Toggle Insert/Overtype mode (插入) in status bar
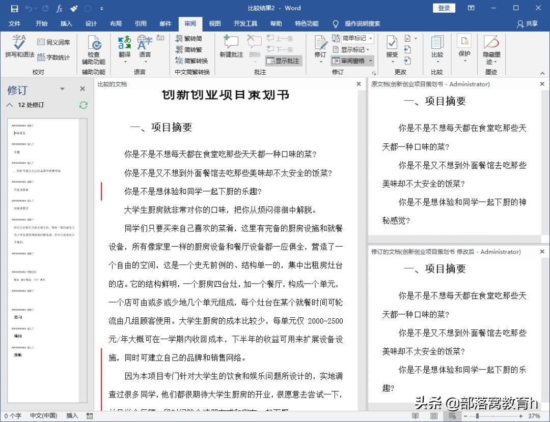The image size is (550, 422). pos(72,416)
